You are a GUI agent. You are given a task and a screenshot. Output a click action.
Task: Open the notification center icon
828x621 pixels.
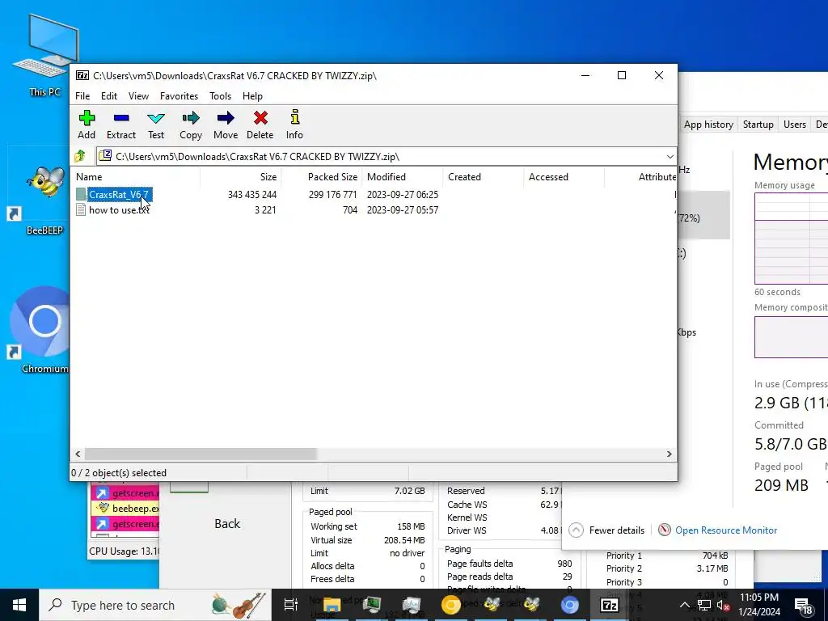pos(803,606)
